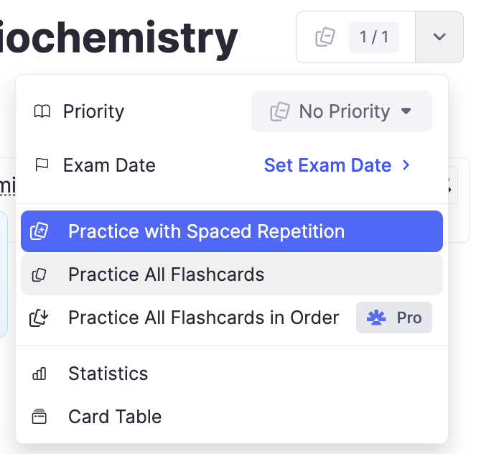Open the No Priority dropdown
The height and width of the screenshot is (454, 481).
click(x=341, y=111)
